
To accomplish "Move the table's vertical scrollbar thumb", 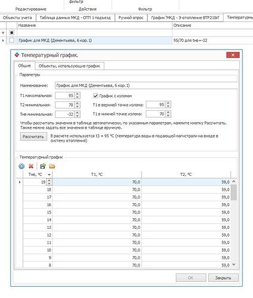I will point(234,193).
